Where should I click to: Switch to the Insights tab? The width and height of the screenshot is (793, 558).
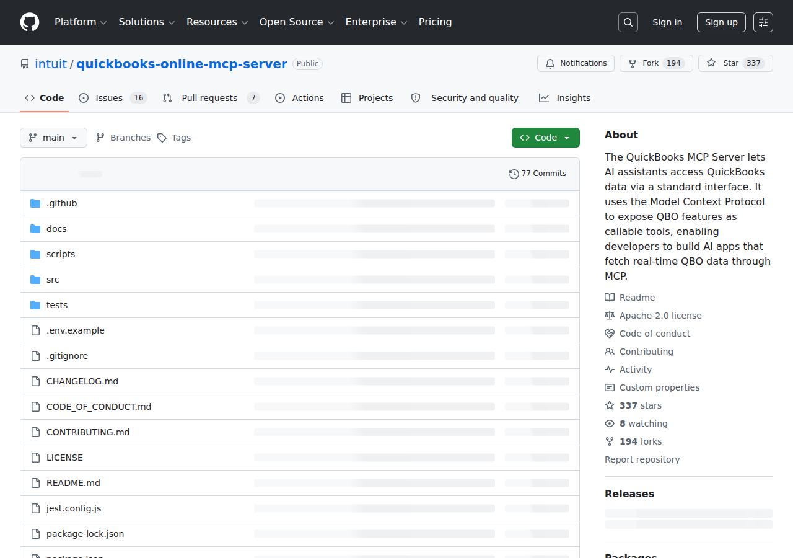click(x=564, y=98)
